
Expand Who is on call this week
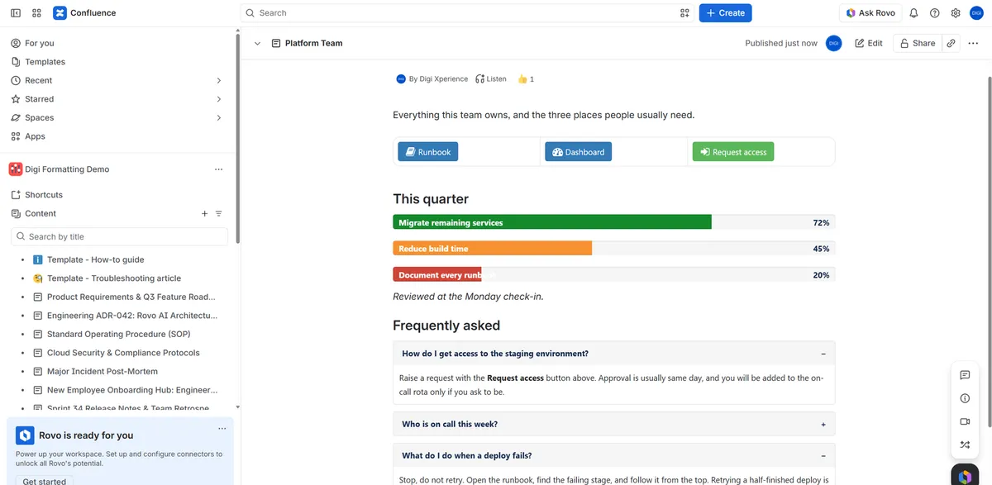click(x=613, y=424)
